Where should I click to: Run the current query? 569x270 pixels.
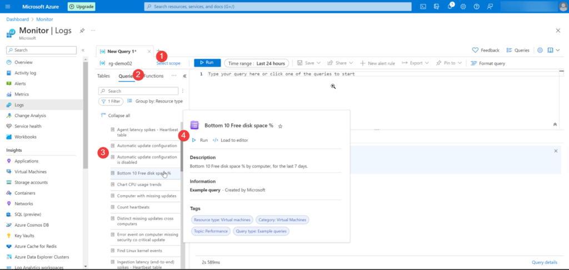point(207,63)
